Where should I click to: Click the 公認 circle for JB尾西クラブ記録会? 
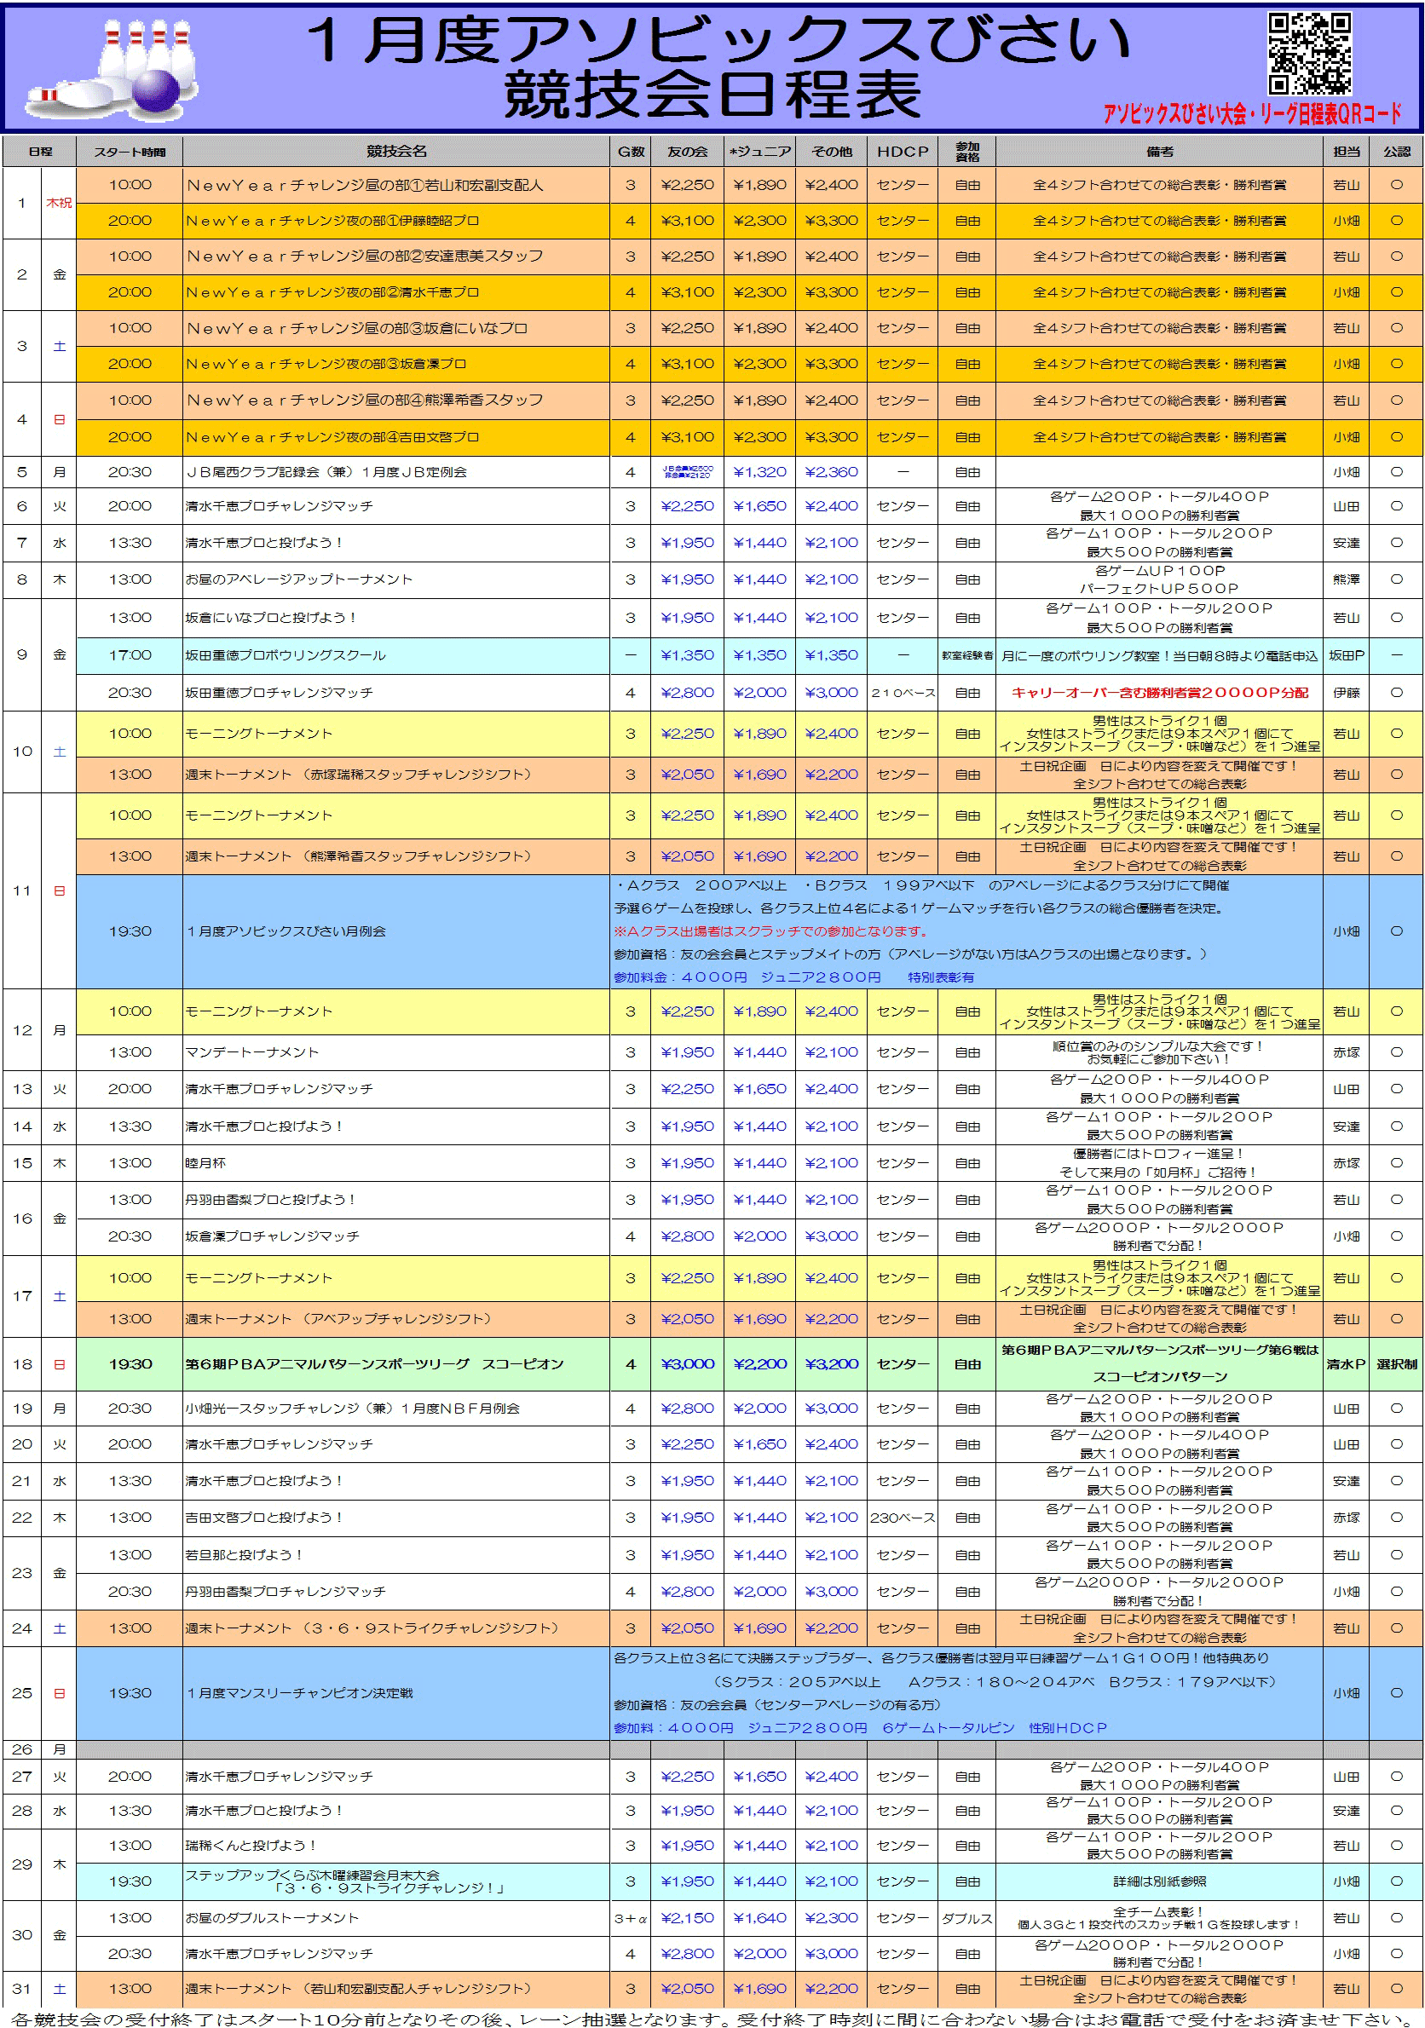tap(1396, 472)
